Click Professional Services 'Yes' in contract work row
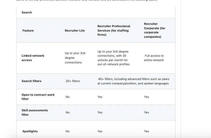This screenshot has height=138, width=211. point(100,97)
